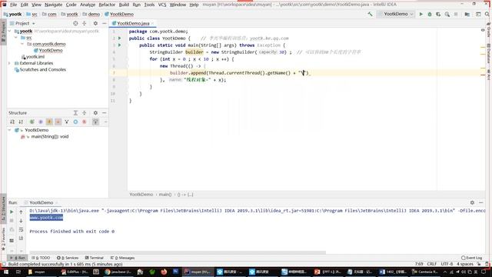Collapse all in the Structure panel header

(84, 113)
